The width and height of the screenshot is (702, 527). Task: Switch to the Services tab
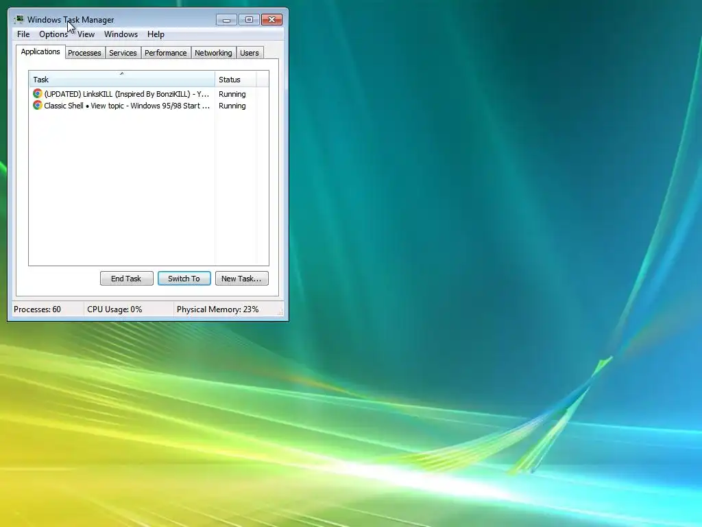coord(123,53)
